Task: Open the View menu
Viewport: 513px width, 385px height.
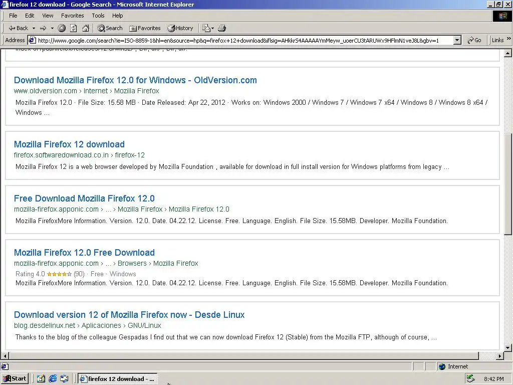Action: [x=48, y=16]
